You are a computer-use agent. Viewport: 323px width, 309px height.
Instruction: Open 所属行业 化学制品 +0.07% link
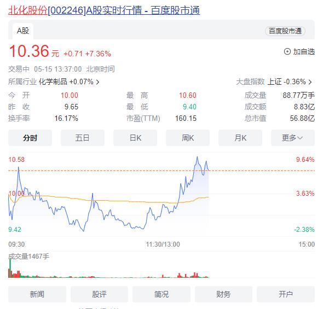click(x=54, y=81)
